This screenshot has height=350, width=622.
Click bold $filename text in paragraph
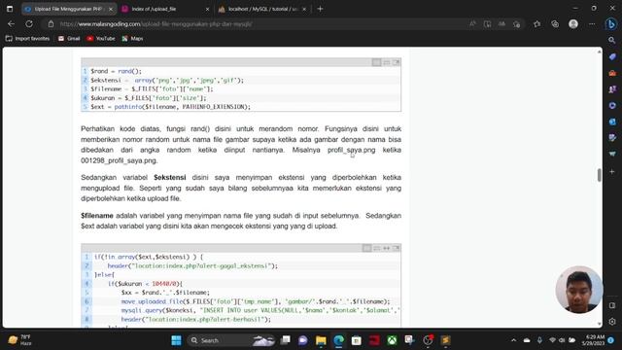(x=97, y=216)
